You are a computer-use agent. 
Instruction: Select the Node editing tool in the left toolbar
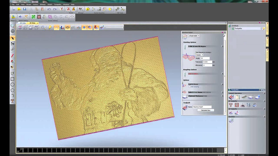(x=12, y=44)
